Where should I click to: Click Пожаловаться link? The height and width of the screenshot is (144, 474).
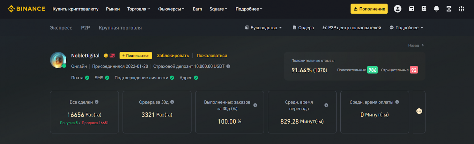[212, 56]
